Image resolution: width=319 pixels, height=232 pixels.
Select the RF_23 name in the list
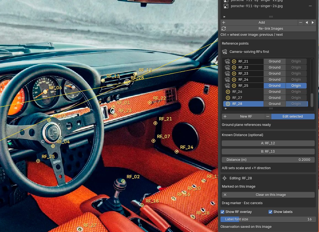coord(243,74)
